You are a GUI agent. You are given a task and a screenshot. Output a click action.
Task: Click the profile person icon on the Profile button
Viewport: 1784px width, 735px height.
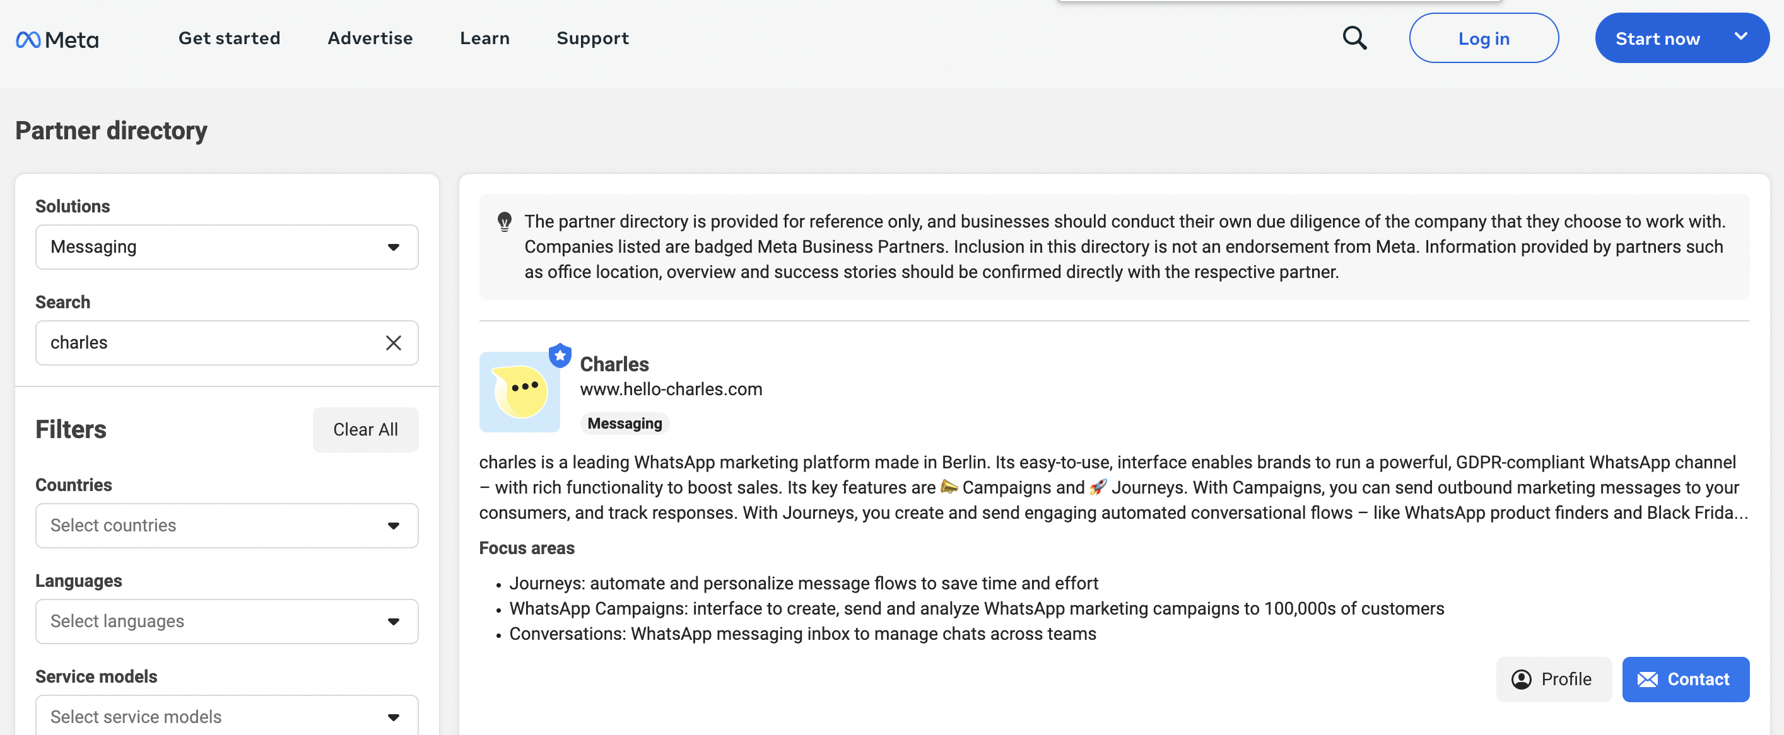pyautogui.click(x=1522, y=680)
